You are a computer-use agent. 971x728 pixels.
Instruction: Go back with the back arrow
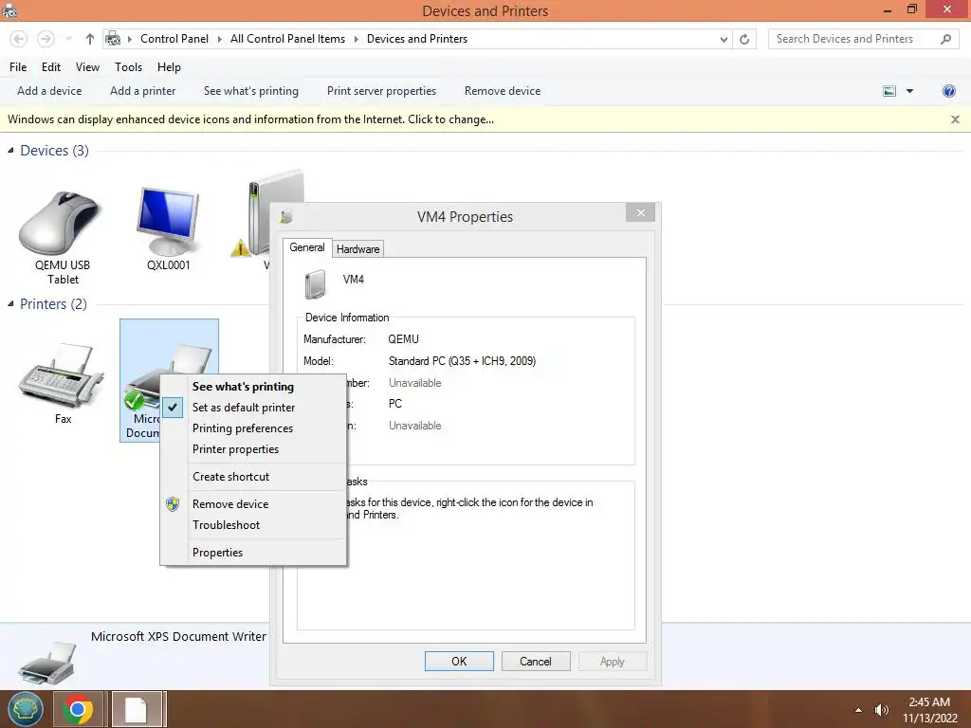pyautogui.click(x=19, y=39)
